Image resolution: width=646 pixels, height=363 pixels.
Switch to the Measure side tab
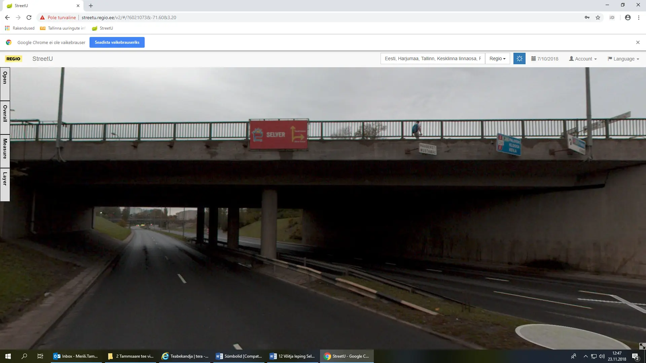click(x=5, y=149)
